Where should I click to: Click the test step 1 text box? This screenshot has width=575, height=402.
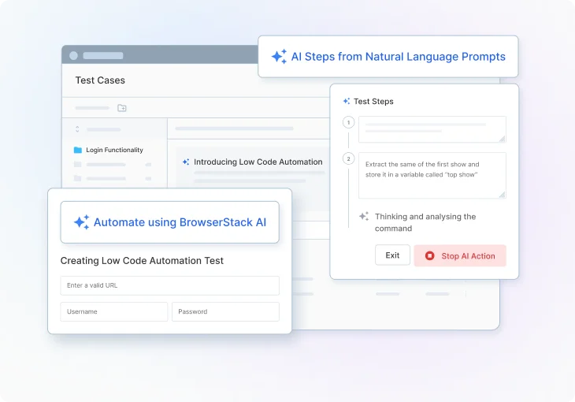432,129
